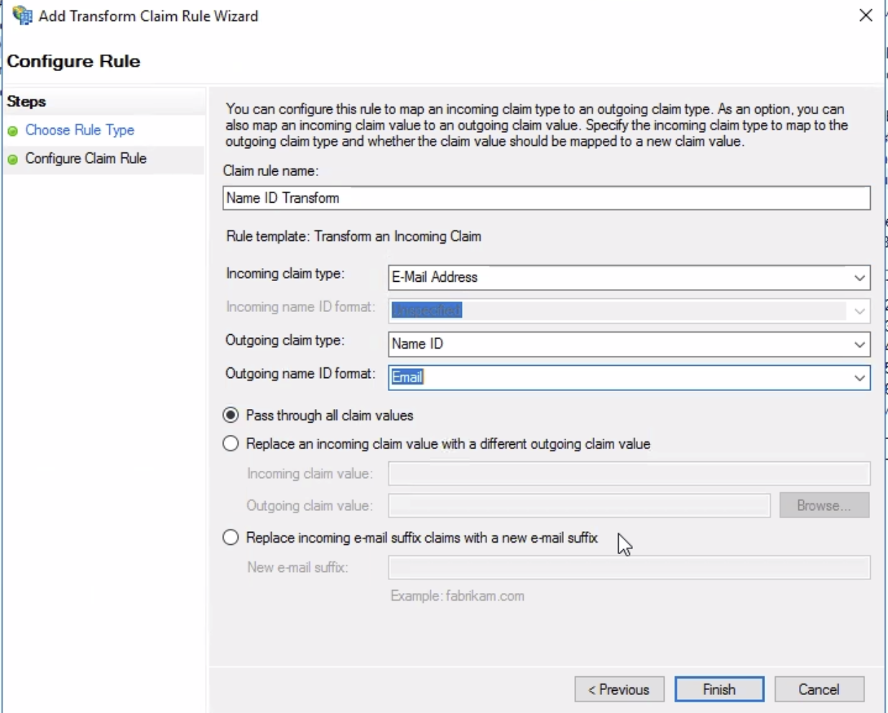
Task: Select Replace incoming e-mail suffix claims option
Action: 230,536
